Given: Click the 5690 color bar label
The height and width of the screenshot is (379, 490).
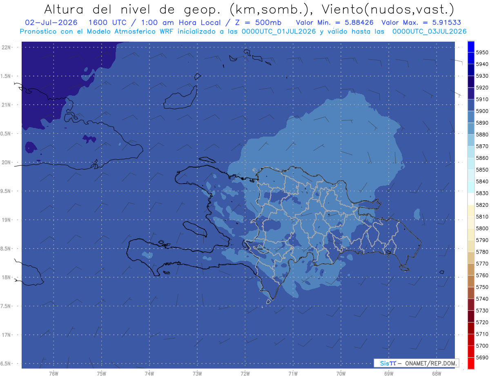Looking at the screenshot, I should pos(482,357).
